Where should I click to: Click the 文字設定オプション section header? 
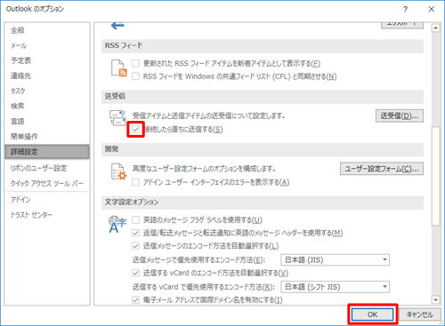[263, 203]
